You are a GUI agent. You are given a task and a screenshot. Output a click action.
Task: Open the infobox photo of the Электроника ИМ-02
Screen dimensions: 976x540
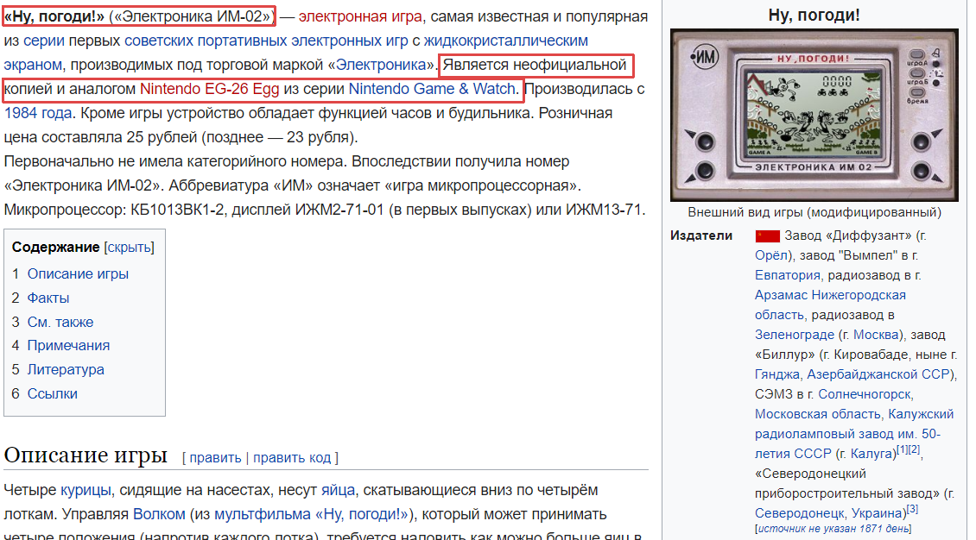coord(814,115)
